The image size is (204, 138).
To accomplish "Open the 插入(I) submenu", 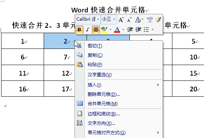I will pyautogui.click(x=119, y=85).
